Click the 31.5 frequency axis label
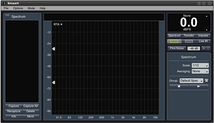The width and height of the screenshot is (214, 123). pos(59,117)
